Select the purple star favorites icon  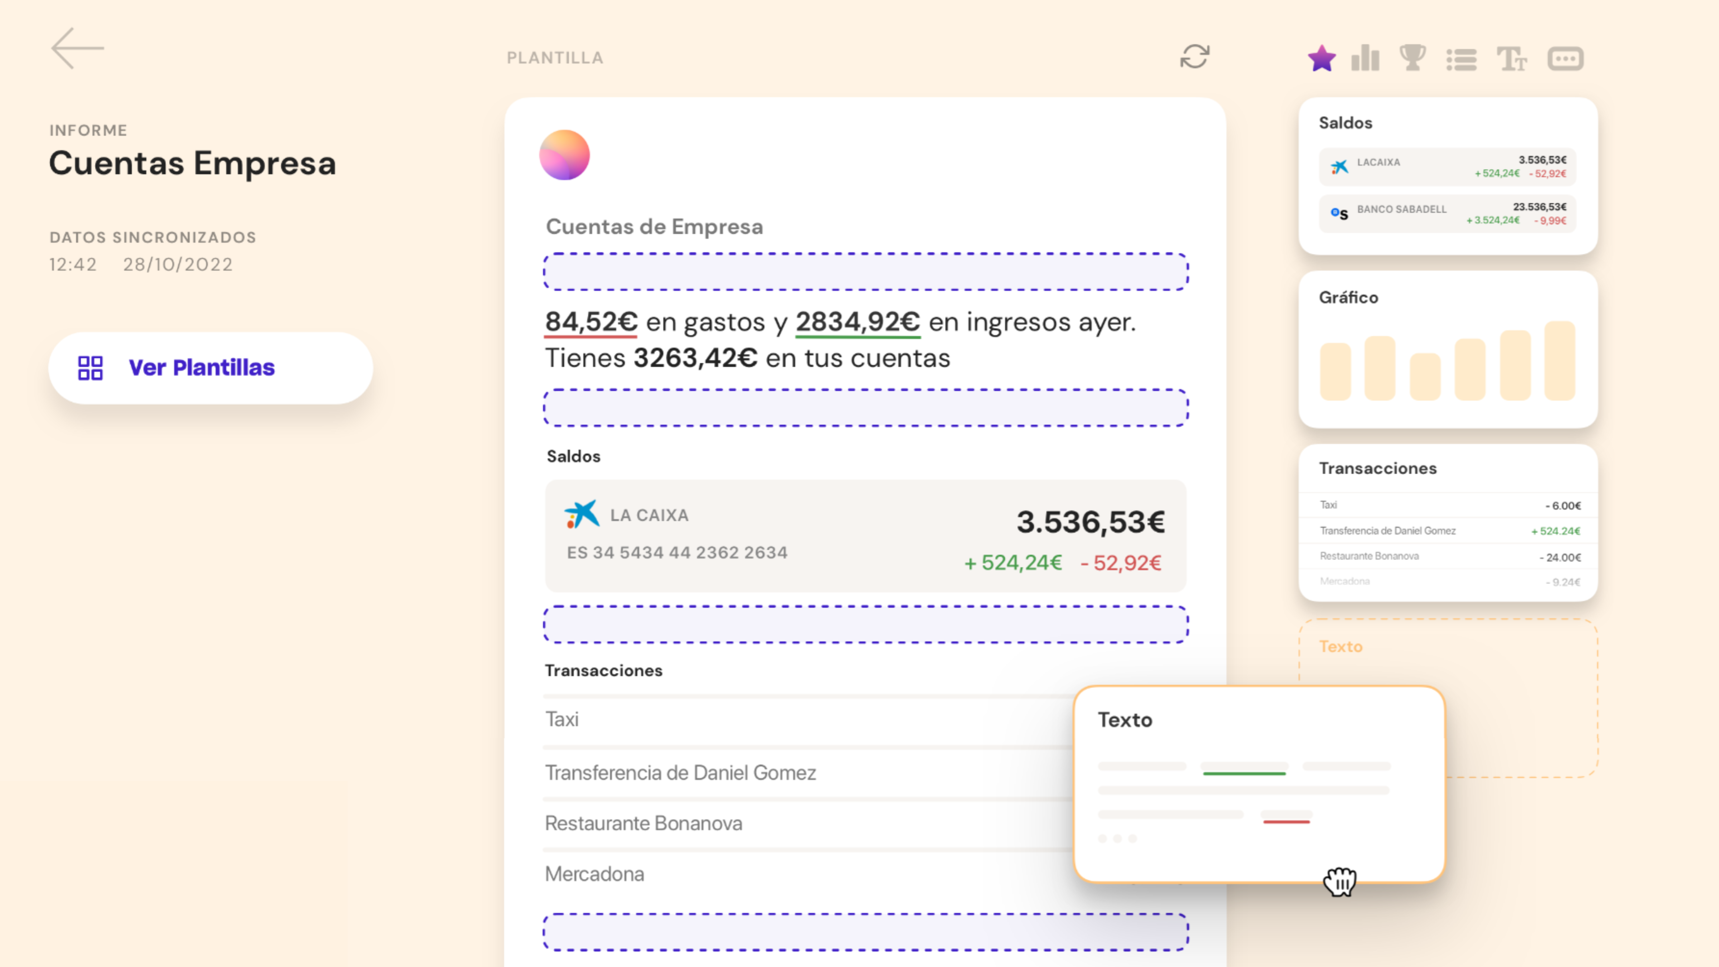click(1321, 58)
